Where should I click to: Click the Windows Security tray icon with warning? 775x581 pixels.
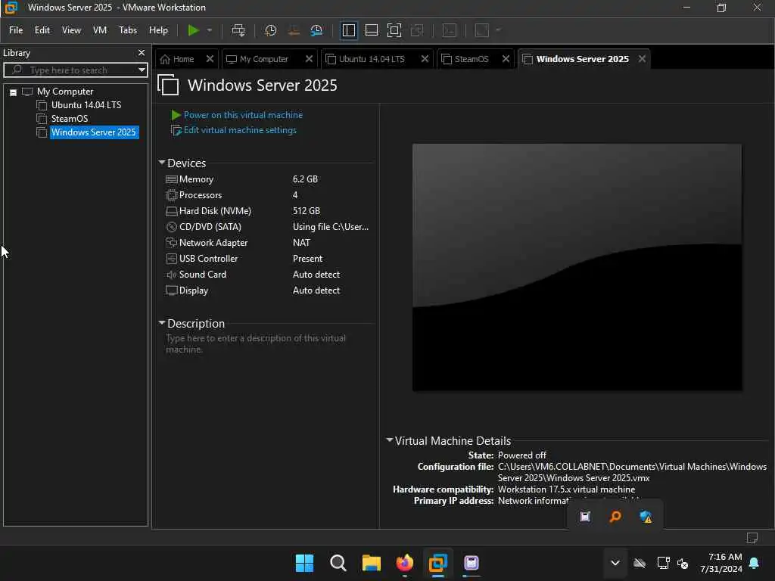(646, 517)
